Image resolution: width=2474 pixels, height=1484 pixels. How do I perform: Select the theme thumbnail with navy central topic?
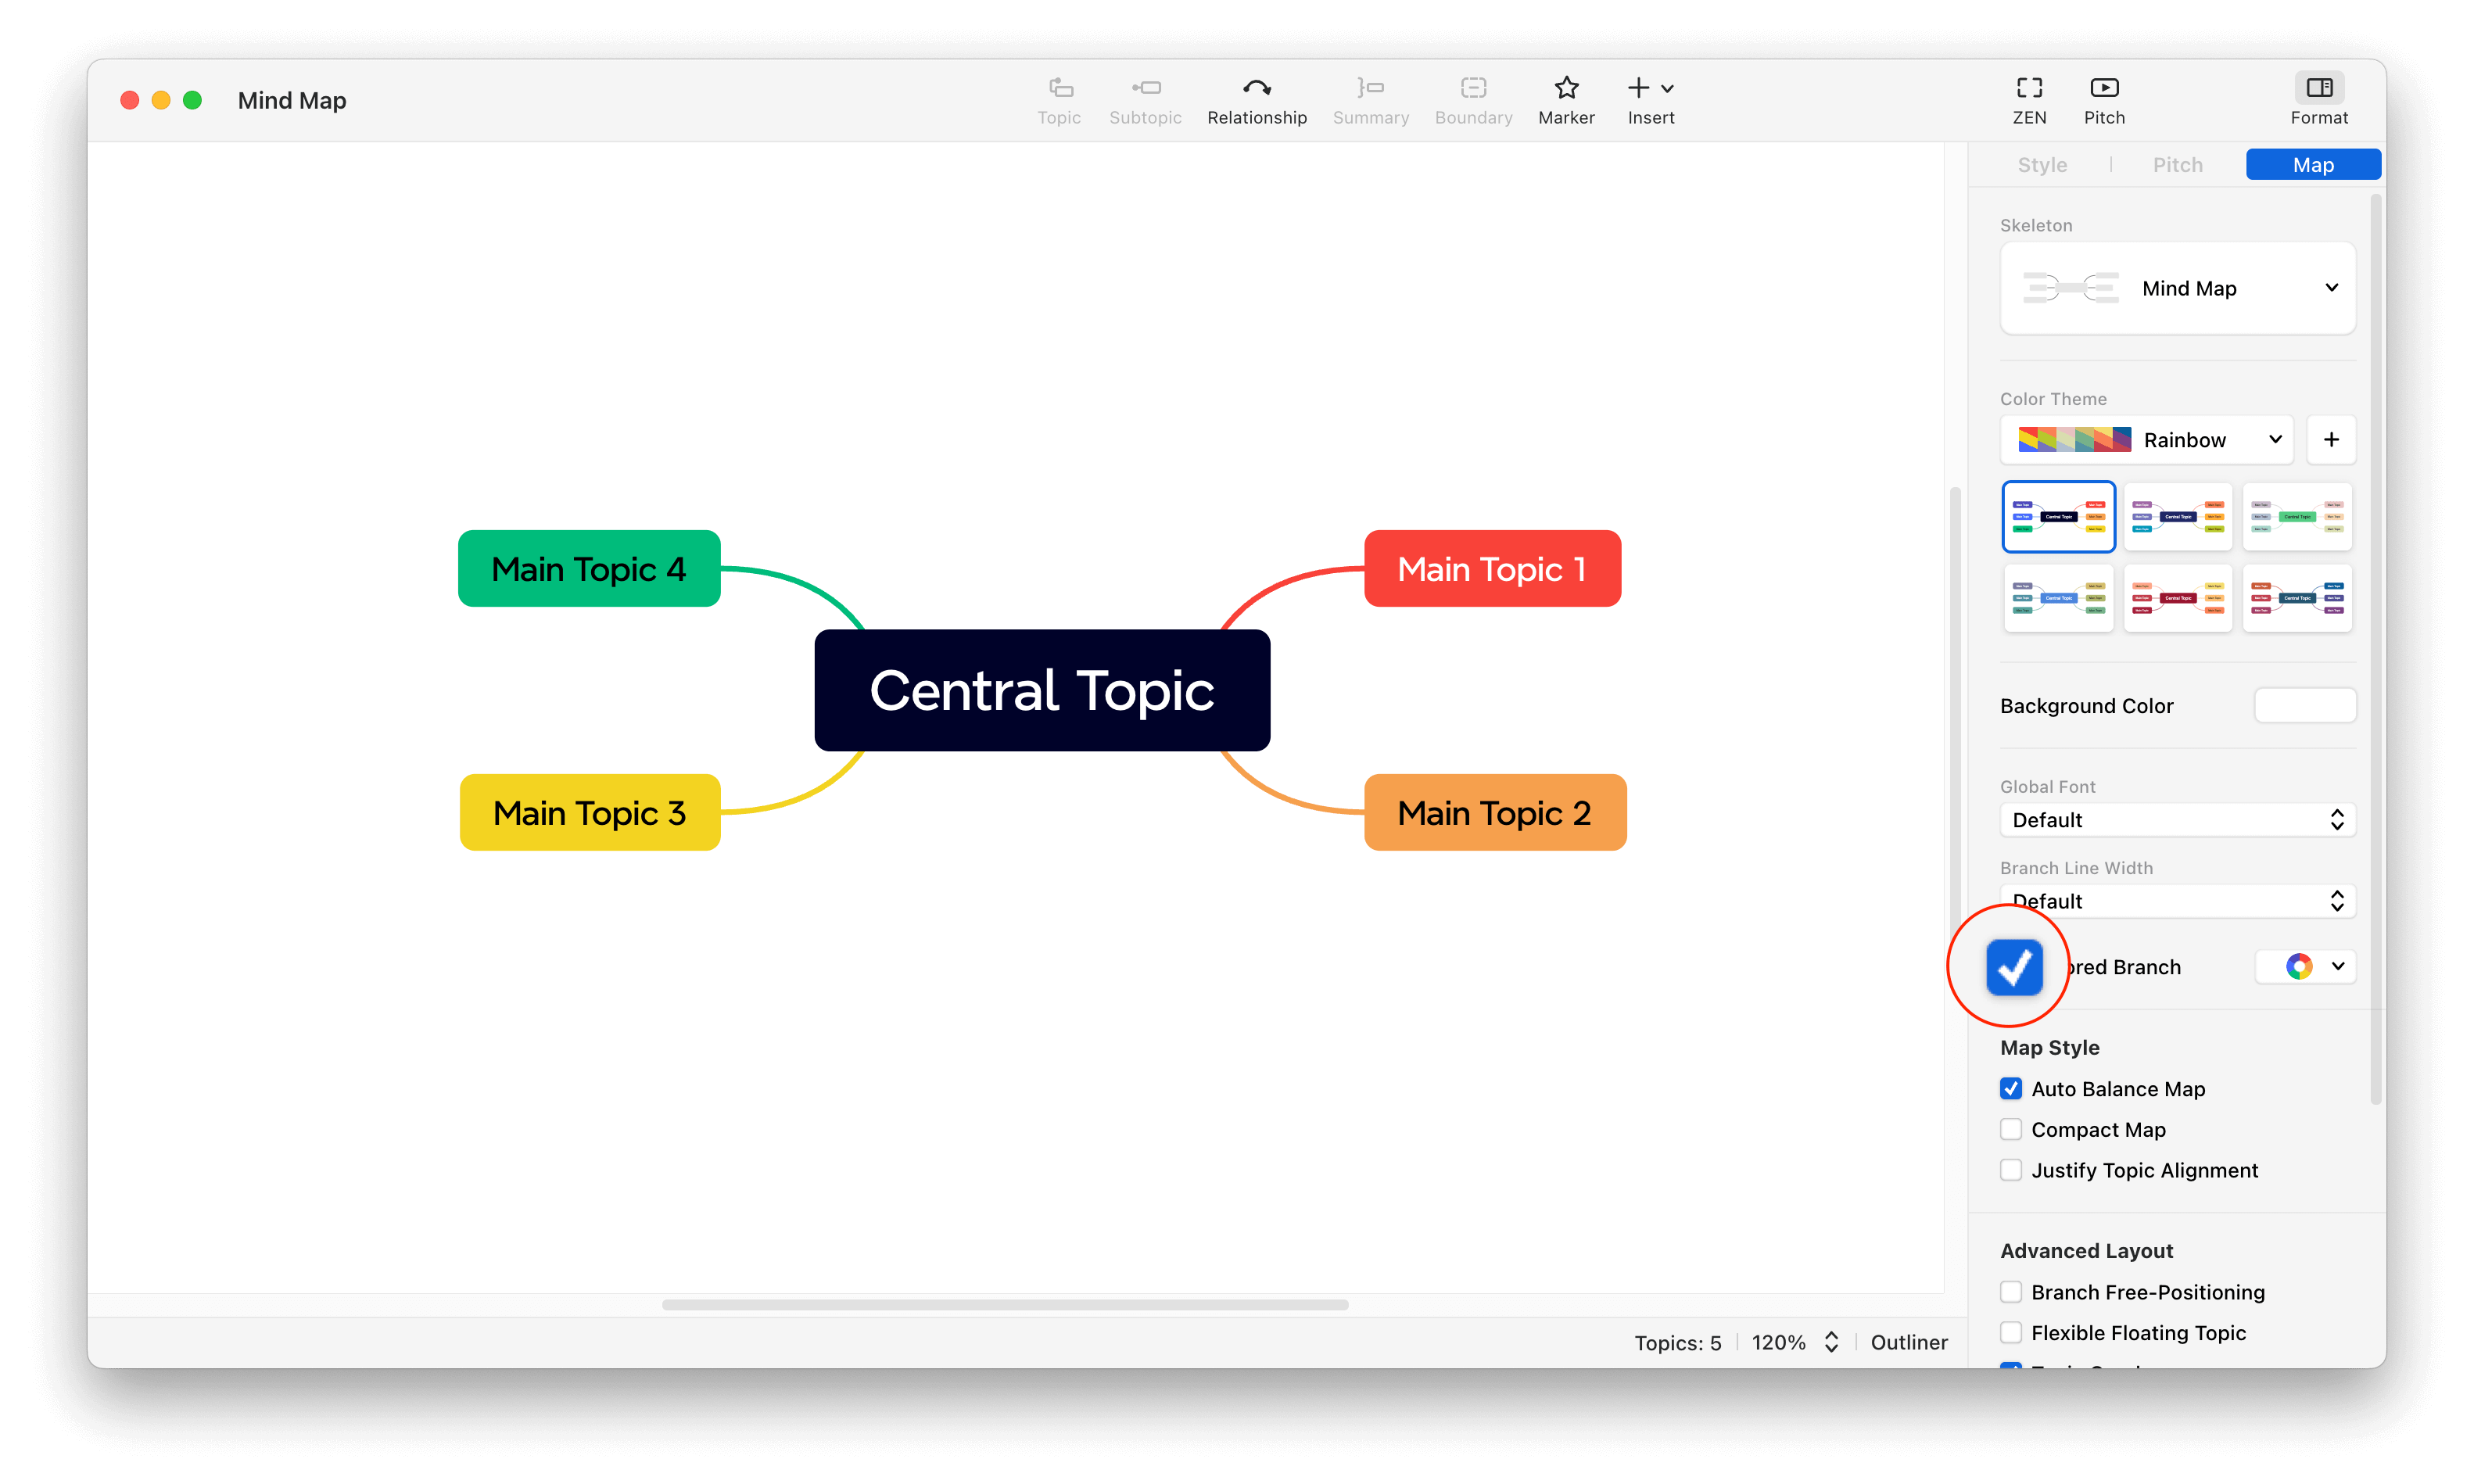click(2177, 517)
